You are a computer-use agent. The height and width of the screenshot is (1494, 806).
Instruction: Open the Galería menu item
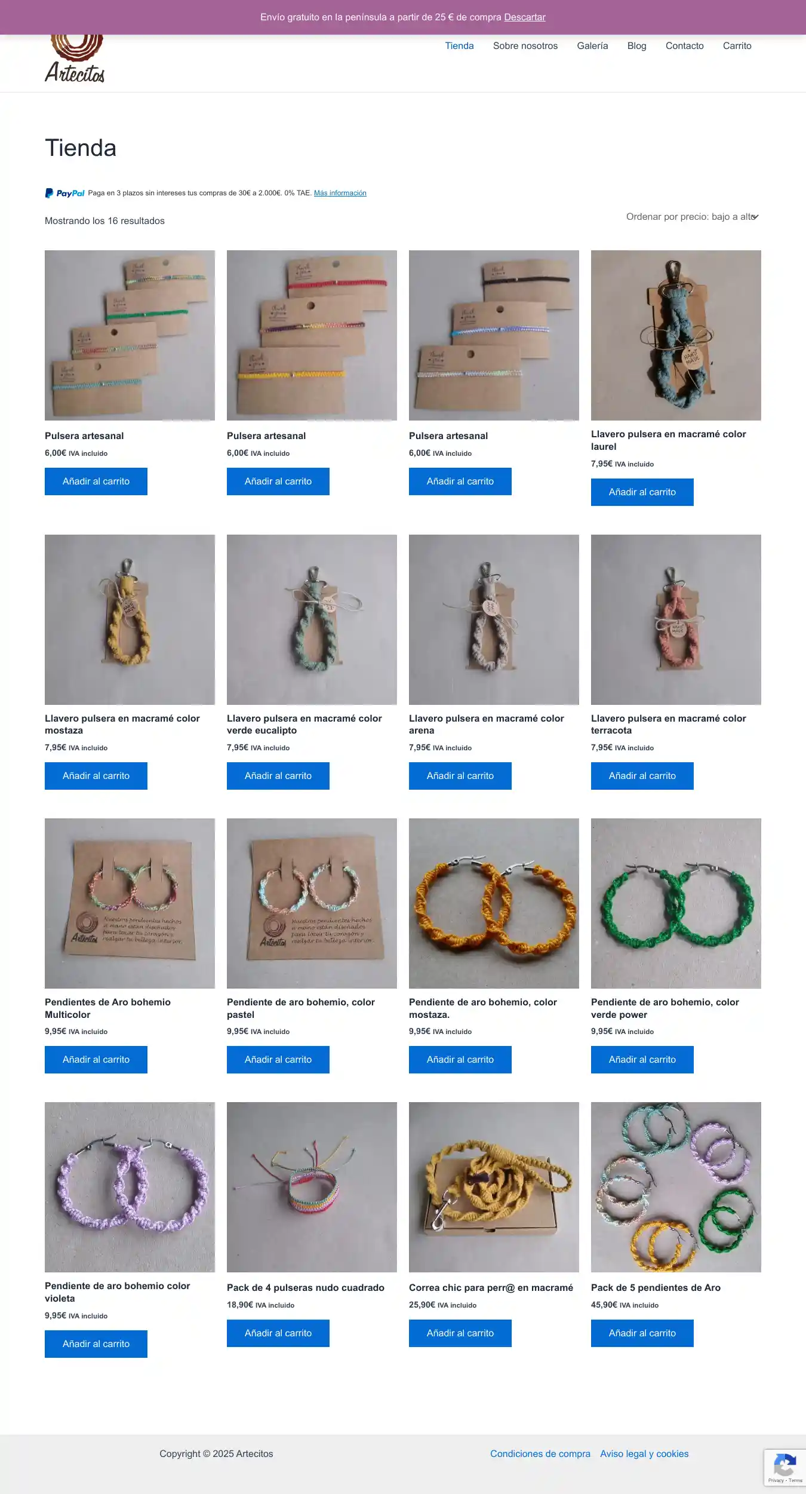click(x=592, y=46)
